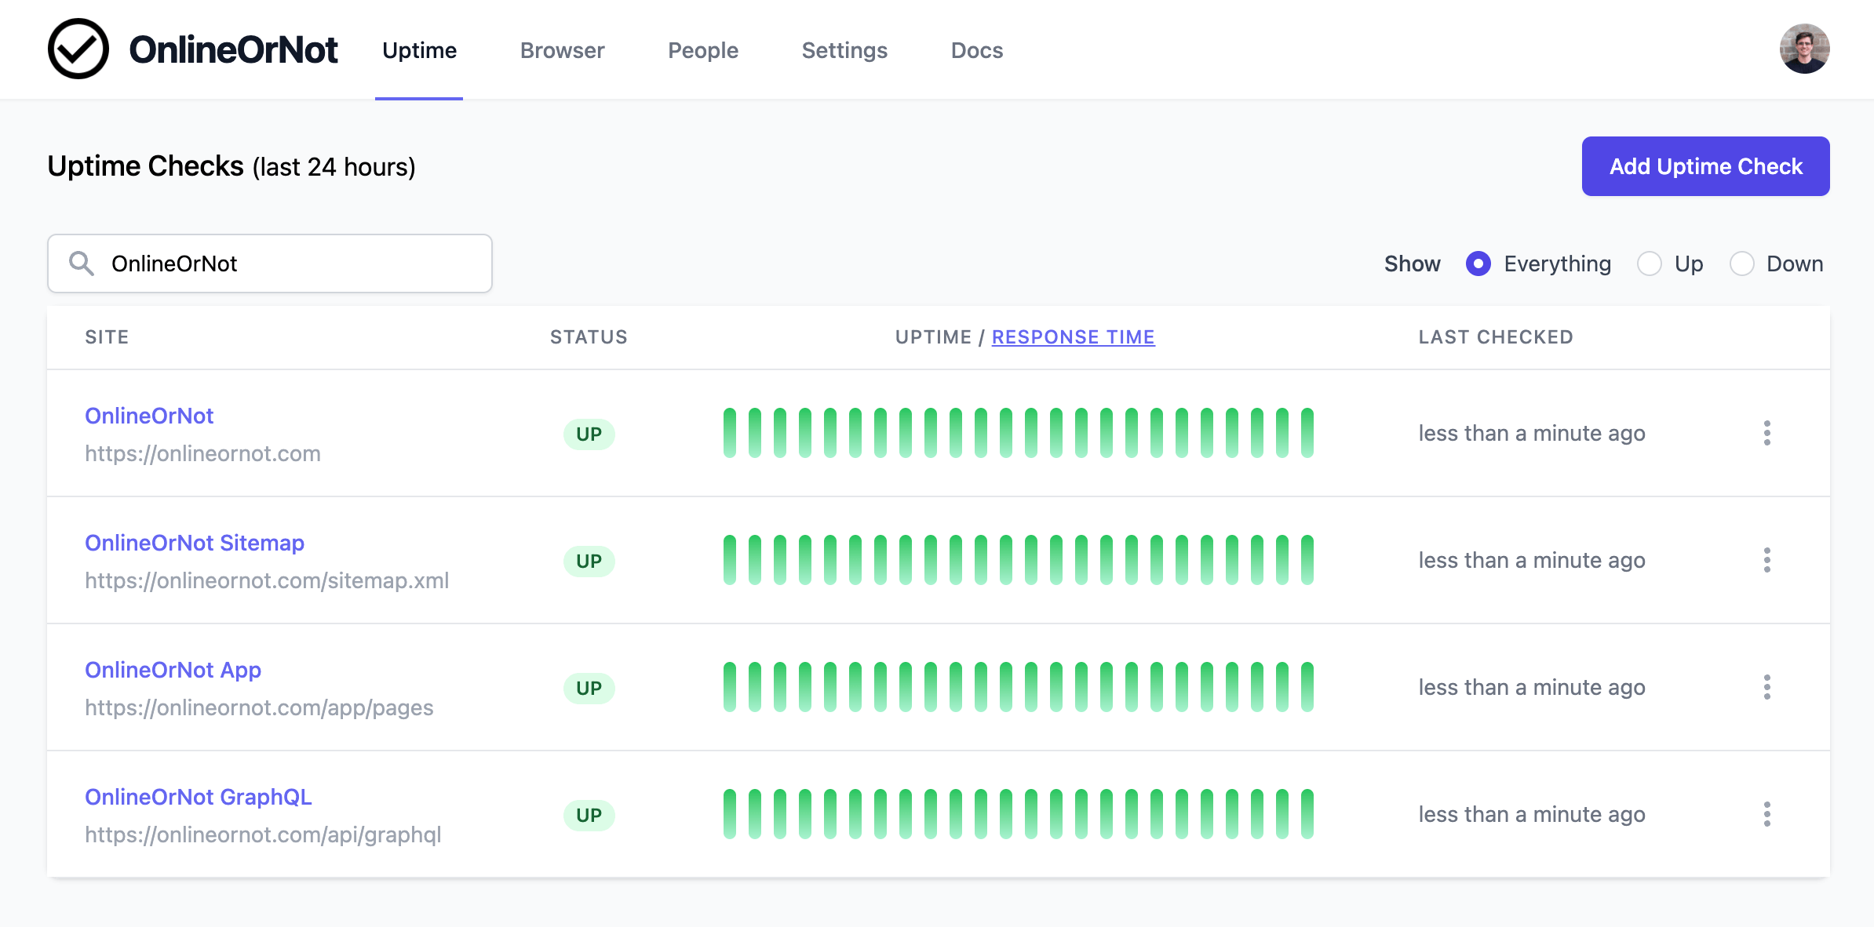Click the uptime bar chart for onlineornot.com
This screenshot has width=1874, height=927.
pyautogui.click(x=1019, y=433)
